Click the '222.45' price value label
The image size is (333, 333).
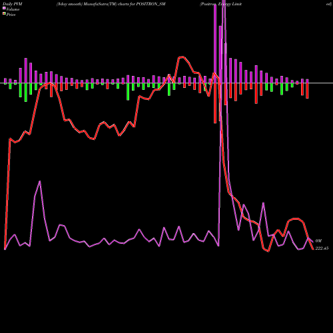point(322,248)
